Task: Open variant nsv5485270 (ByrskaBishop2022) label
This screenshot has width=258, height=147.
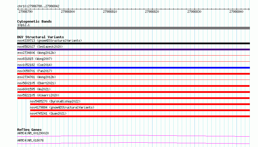Action: tap(55, 101)
